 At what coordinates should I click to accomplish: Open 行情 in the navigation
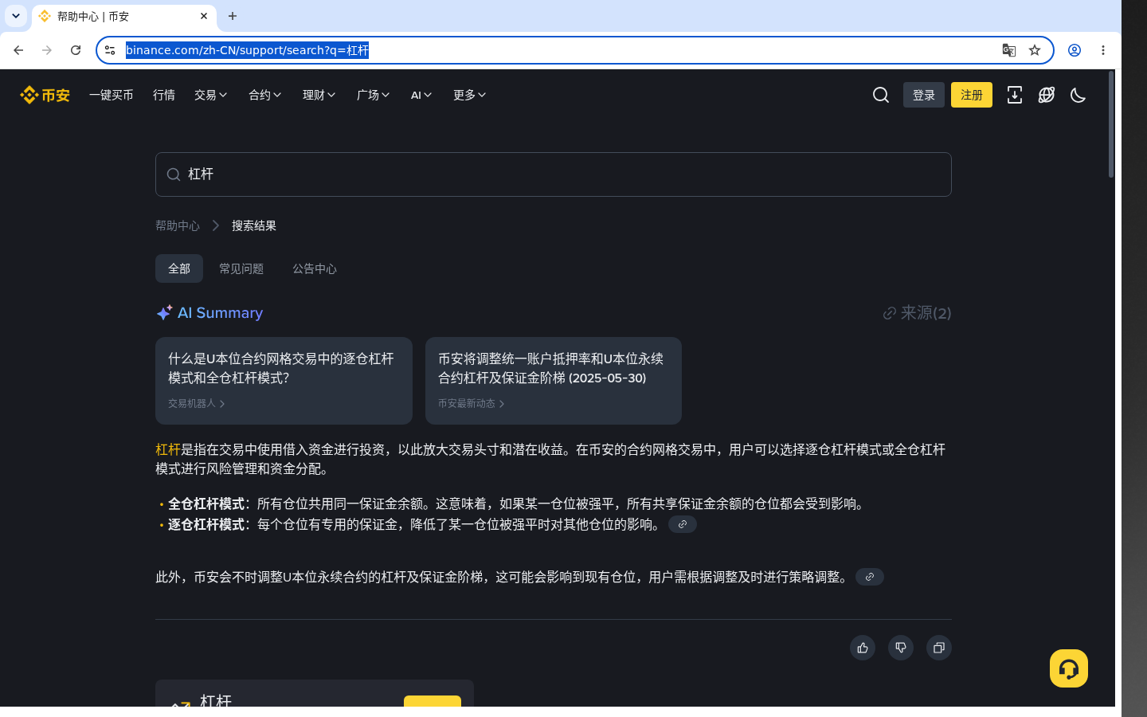[164, 95]
